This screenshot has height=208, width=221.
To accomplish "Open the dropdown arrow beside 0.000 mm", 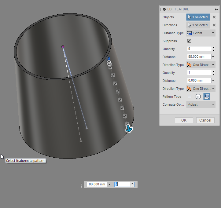I will (213, 81).
